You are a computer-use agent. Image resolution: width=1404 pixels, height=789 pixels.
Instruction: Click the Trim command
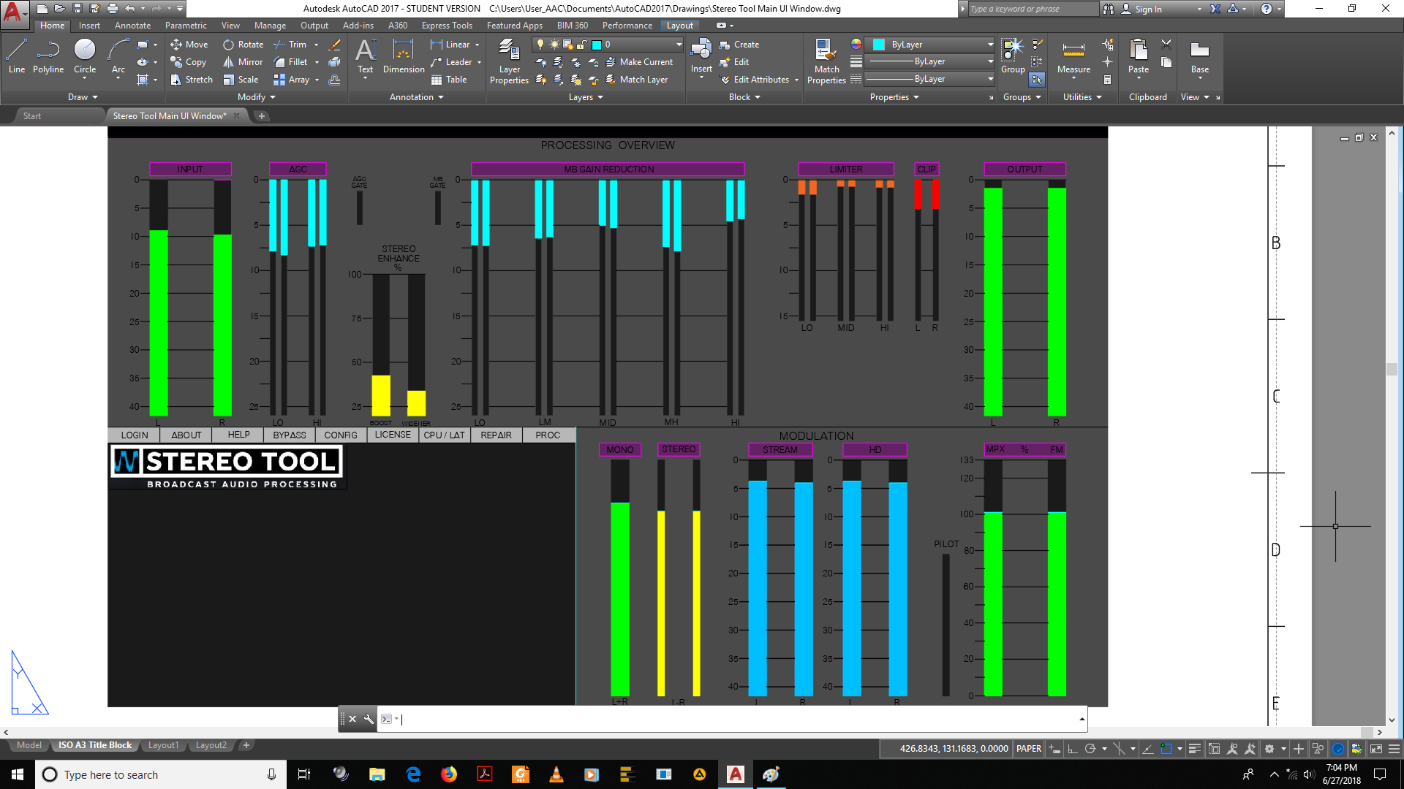[290, 45]
